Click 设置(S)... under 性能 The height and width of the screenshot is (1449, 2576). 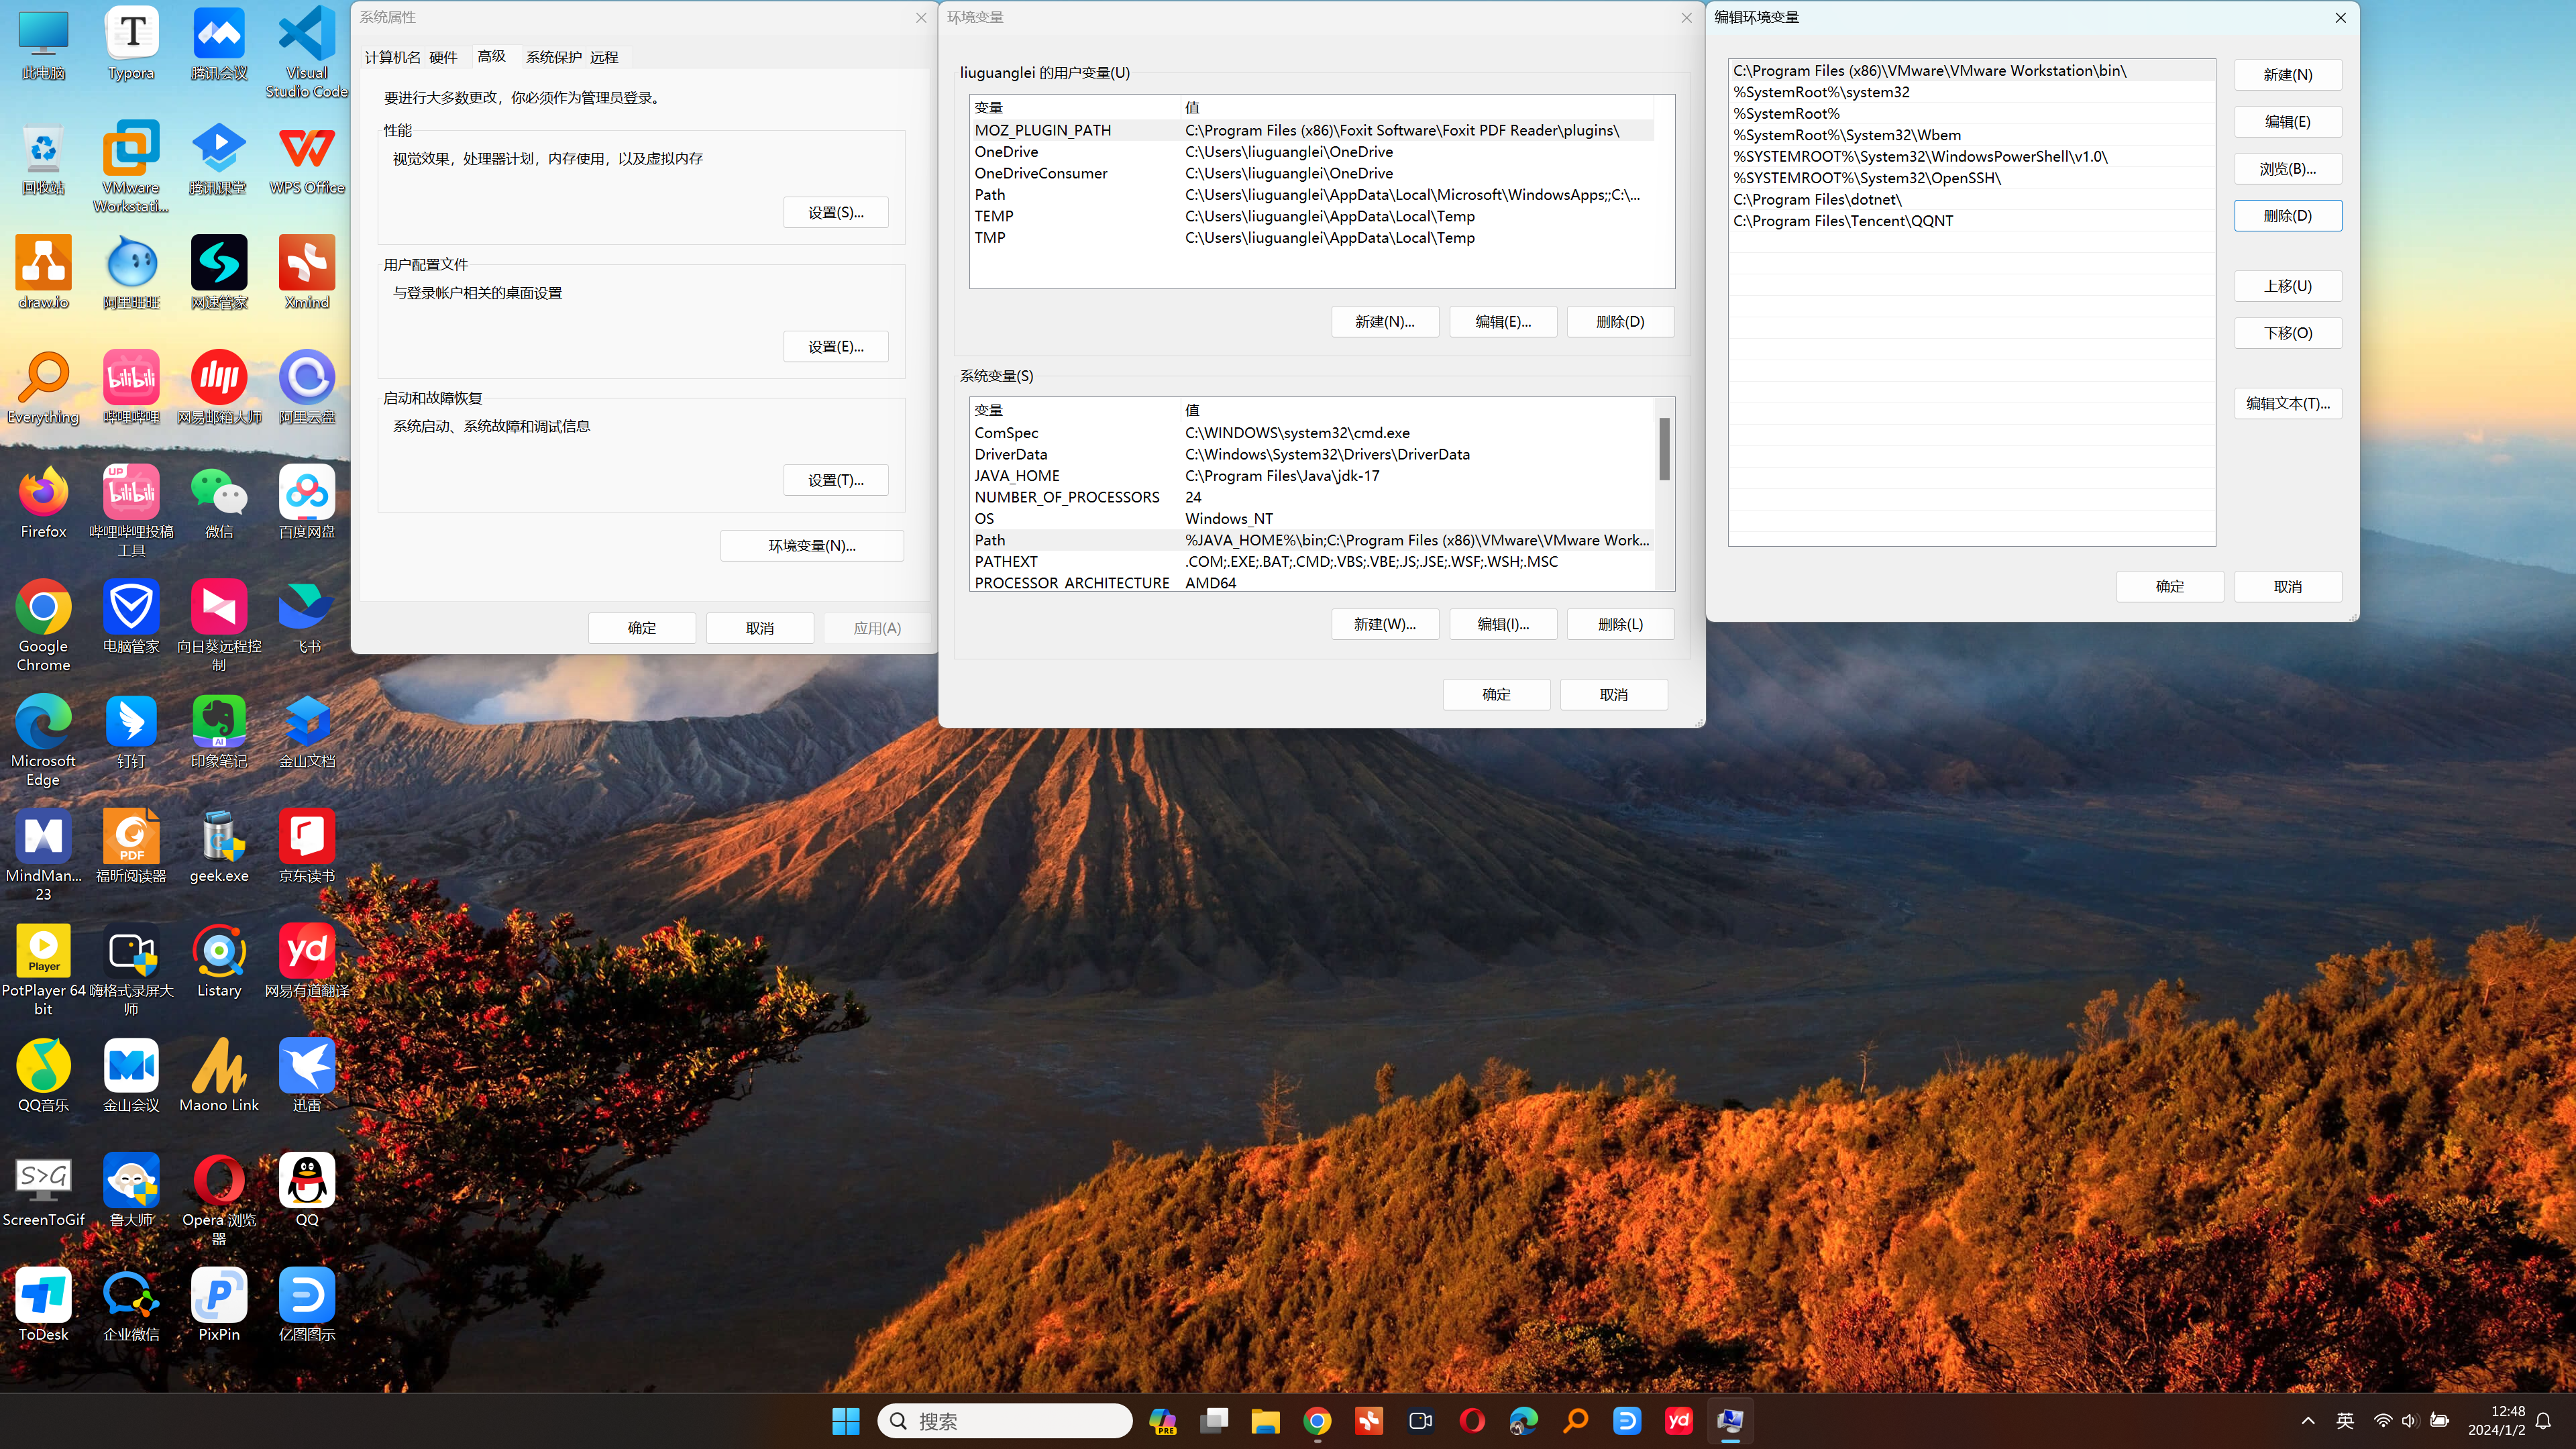(x=835, y=212)
